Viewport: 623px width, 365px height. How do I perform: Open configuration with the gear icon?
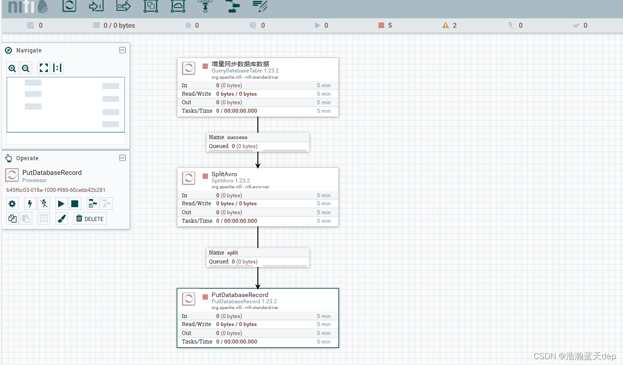click(12, 204)
